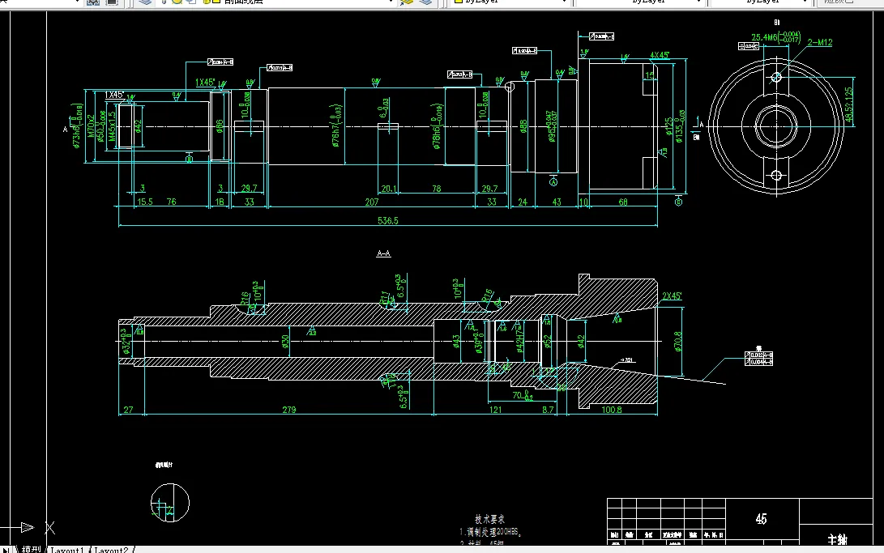
Task: Select the ø125 diameter dimension
Action: tap(668, 126)
